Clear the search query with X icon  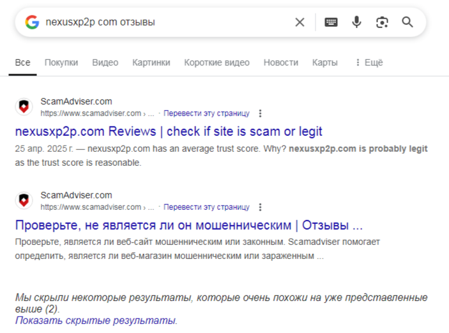(300, 22)
